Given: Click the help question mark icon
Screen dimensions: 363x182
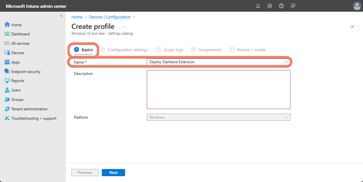Looking at the screenshot, I should tap(281, 6).
